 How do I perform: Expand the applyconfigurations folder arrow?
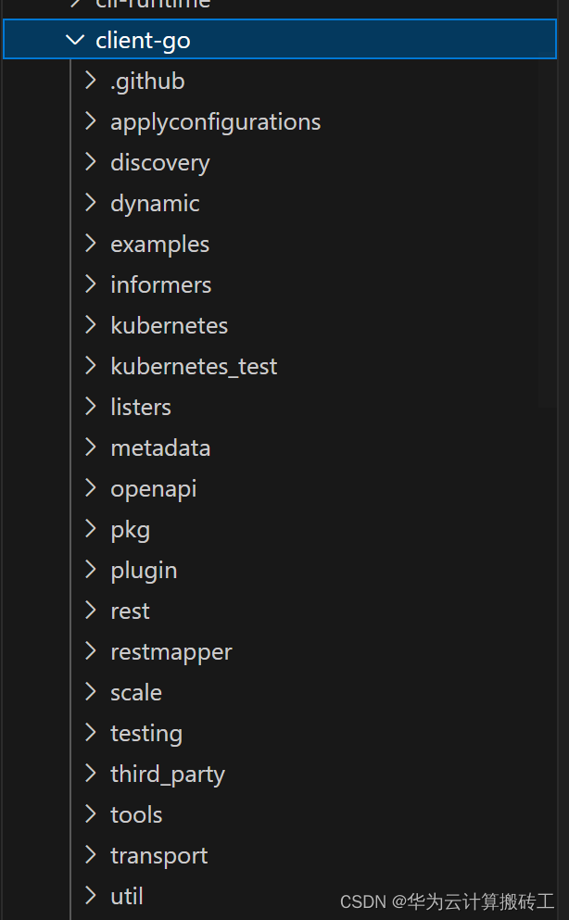point(90,121)
